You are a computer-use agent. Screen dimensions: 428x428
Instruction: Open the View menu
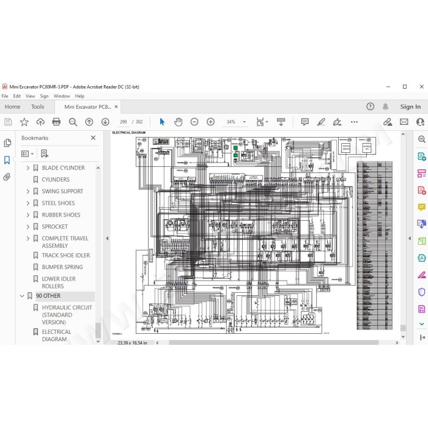click(x=31, y=96)
